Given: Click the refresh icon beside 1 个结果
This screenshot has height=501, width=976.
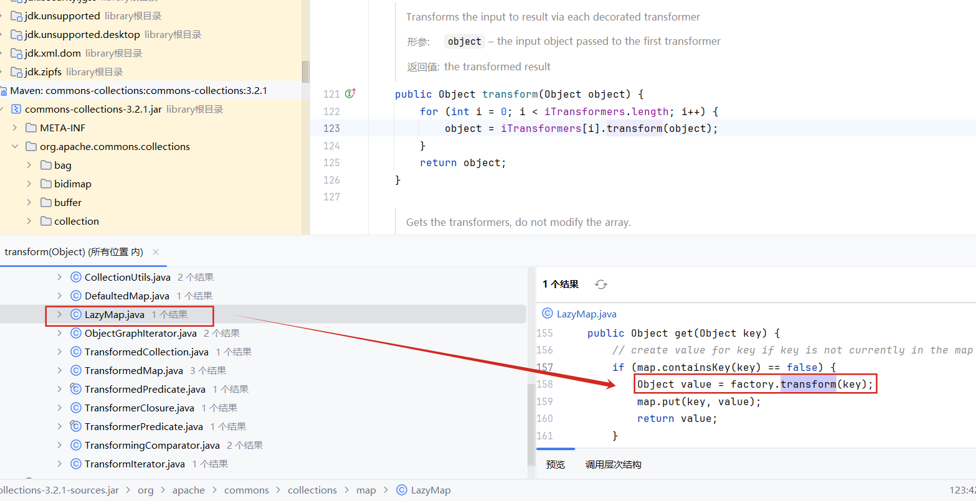Looking at the screenshot, I should (x=601, y=284).
